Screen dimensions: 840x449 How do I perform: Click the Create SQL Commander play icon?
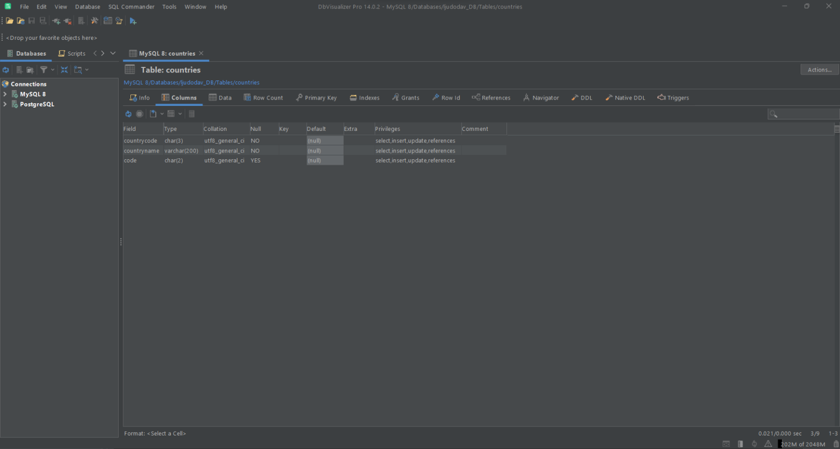(133, 21)
